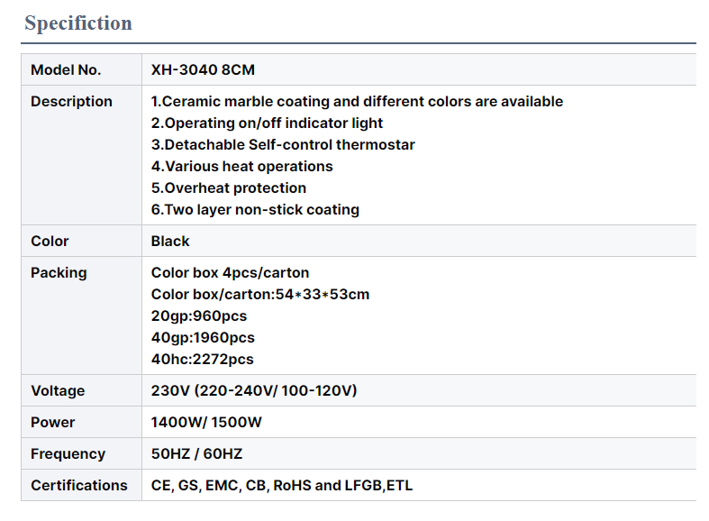Screen dimensions: 709x521
Task: Select the "Packing" row label
Action: (59, 273)
